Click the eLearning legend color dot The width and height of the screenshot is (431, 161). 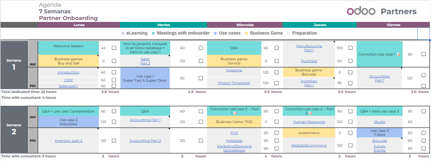tap(123, 33)
